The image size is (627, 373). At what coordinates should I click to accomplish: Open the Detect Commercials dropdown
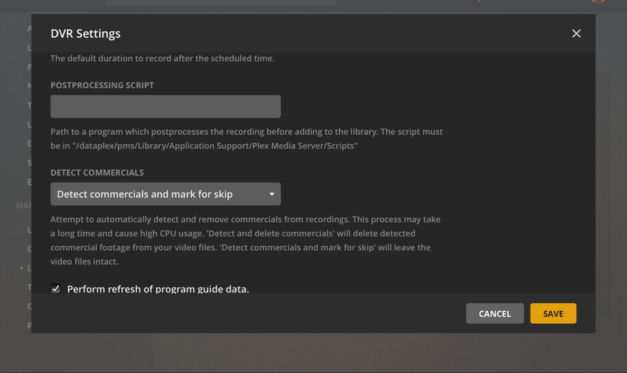click(x=166, y=194)
